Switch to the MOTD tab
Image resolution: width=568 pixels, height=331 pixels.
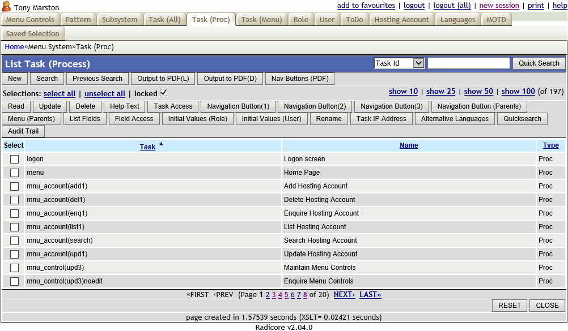coord(496,19)
